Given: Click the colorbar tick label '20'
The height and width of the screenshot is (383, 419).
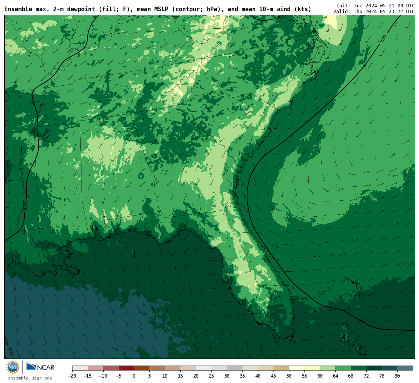Looking at the screenshot, I should [196, 376].
